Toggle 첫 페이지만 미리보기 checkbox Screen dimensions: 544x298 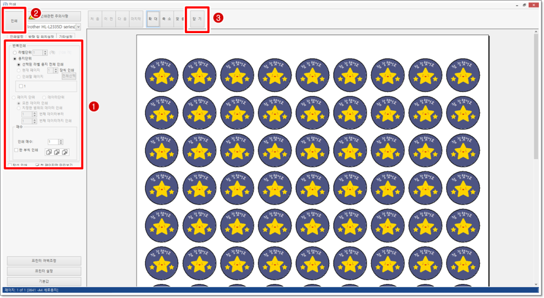[37, 165]
